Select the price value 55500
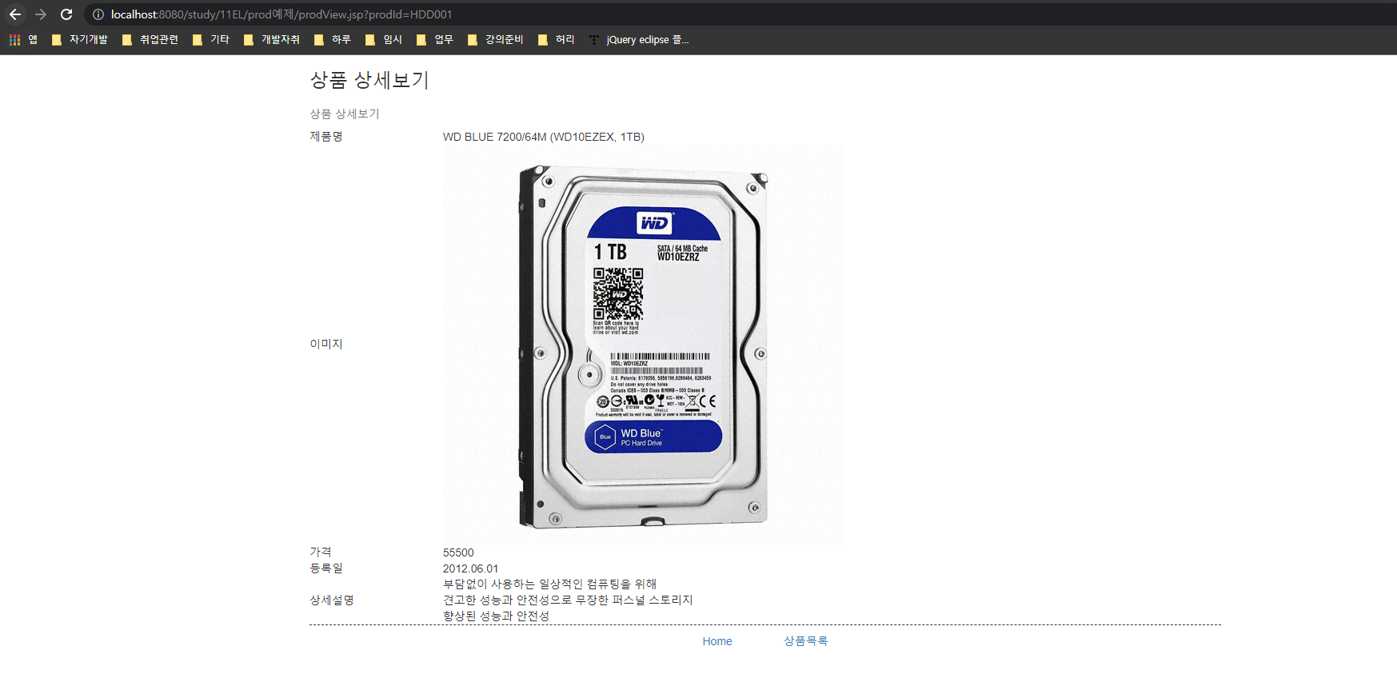The width and height of the screenshot is (1397, 686). (x=458, y=552)
